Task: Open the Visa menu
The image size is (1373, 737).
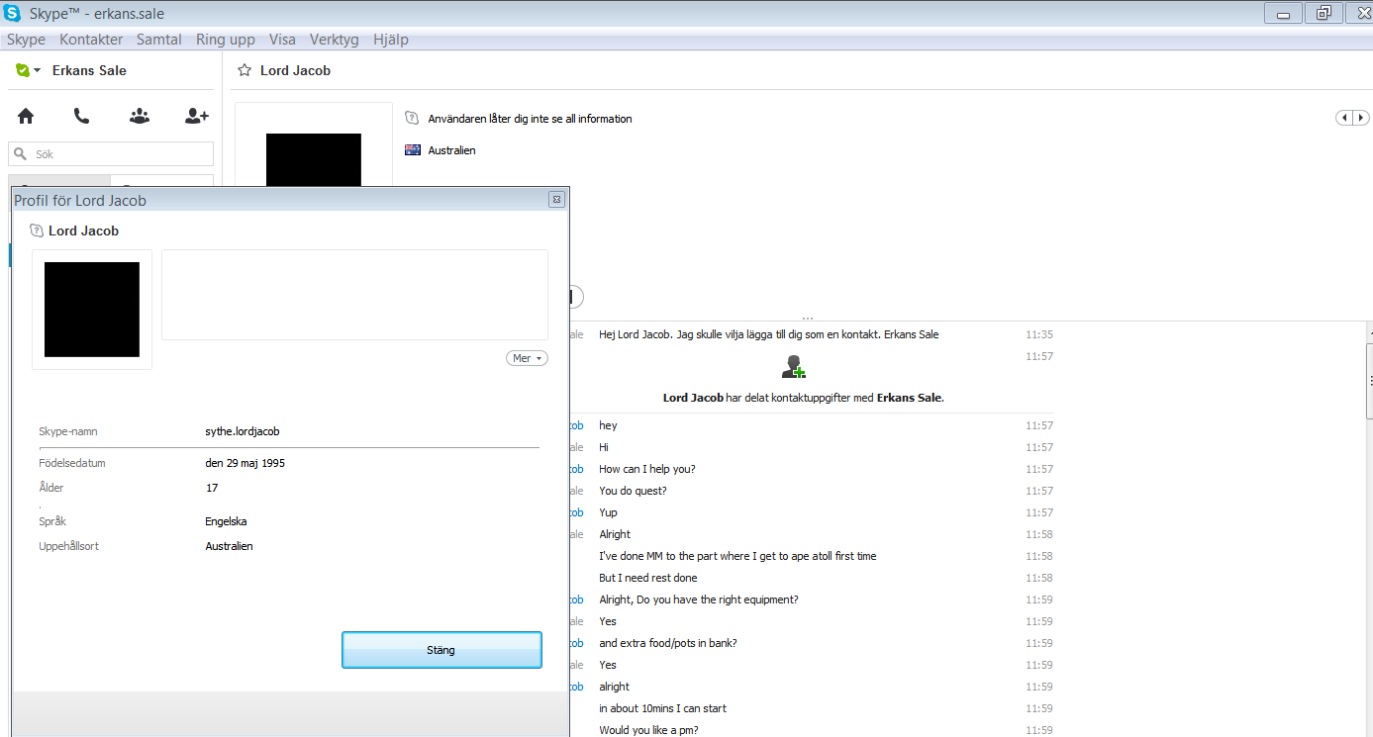Action: 282,40
